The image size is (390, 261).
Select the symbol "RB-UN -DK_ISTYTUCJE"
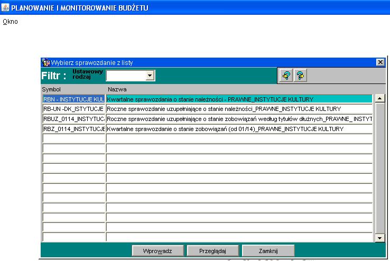[x=73, y=109]
